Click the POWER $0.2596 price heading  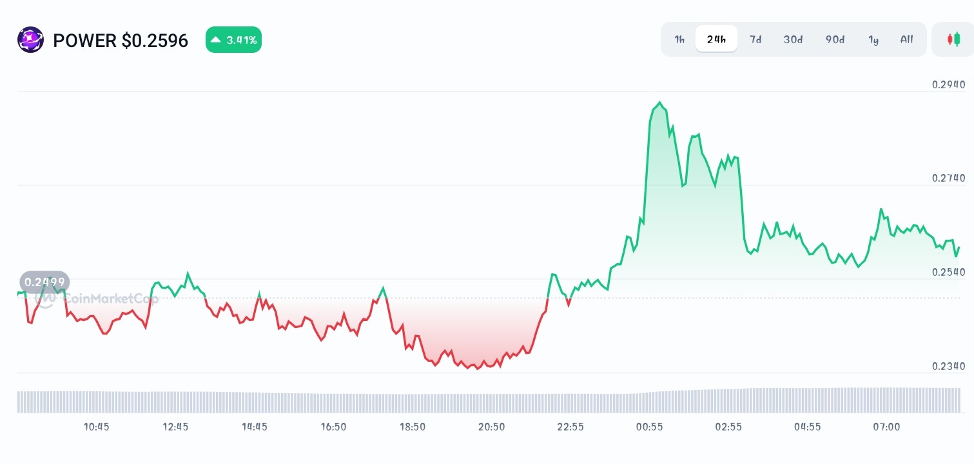pyautogui.click(x=121, y=41)
